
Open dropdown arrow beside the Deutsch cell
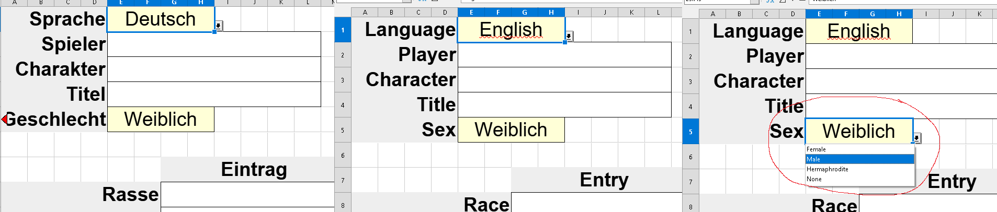(218, 26)
